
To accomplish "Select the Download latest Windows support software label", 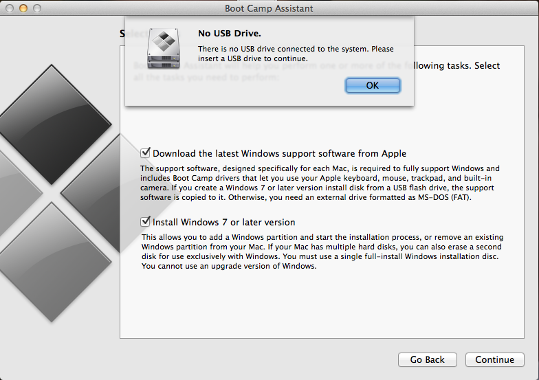I will point(279,153).
